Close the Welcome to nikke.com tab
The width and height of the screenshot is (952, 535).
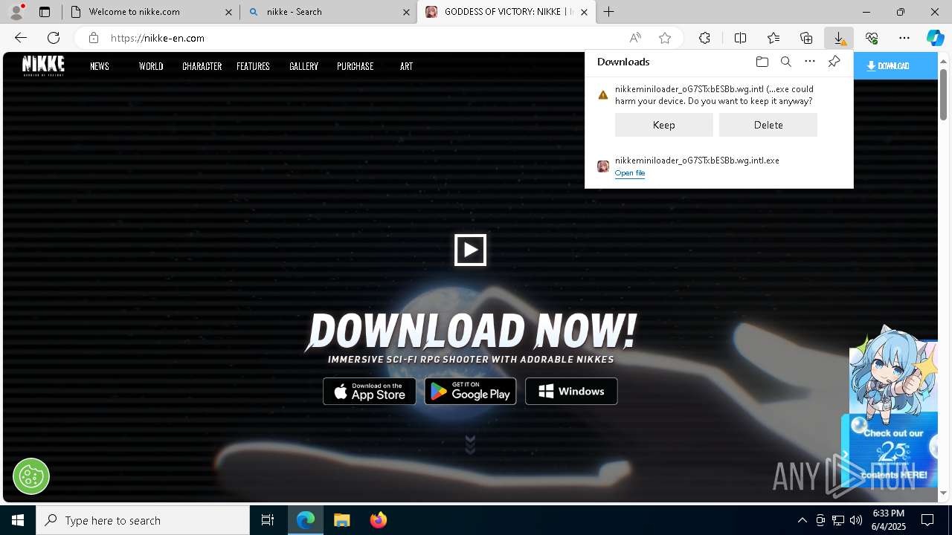point(229,12)
